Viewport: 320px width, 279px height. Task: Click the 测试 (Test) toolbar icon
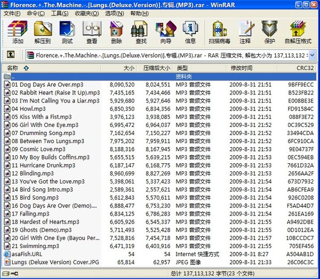click(x=67, y=29)
